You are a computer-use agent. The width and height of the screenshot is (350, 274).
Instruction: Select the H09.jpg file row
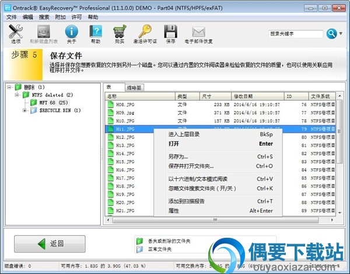click(x=220, y=113)
